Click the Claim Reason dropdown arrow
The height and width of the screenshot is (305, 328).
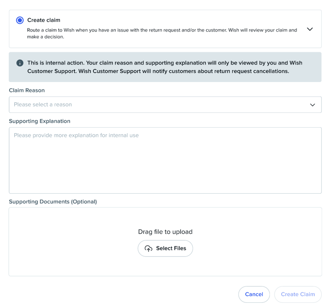pos(312,105)
